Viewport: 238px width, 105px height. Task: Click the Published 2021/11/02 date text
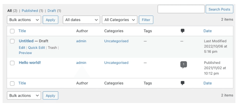pyautogui.click(x=215, y=68)
